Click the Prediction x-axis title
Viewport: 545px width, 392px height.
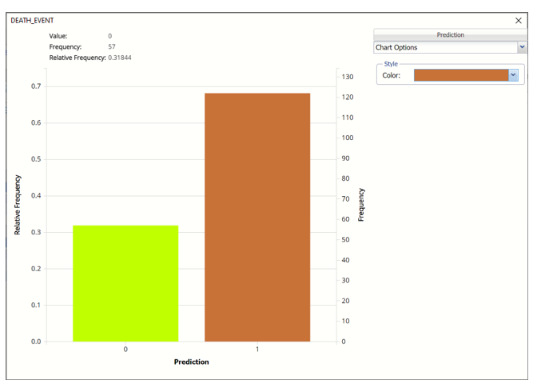(192, 362)
